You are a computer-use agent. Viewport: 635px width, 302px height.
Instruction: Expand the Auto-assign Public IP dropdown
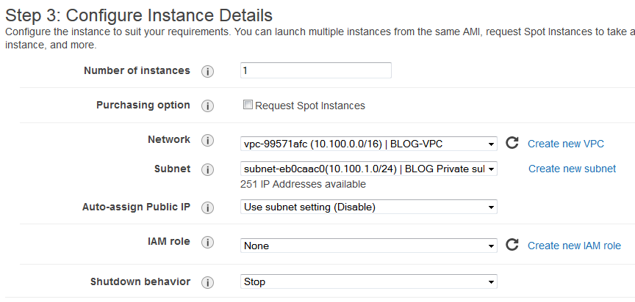[368, 207]
